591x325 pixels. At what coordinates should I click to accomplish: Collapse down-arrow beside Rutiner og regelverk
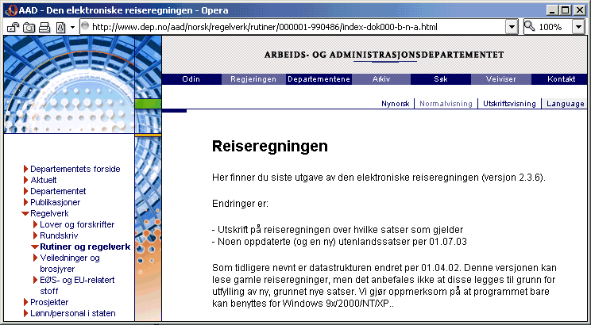point(35,247)
